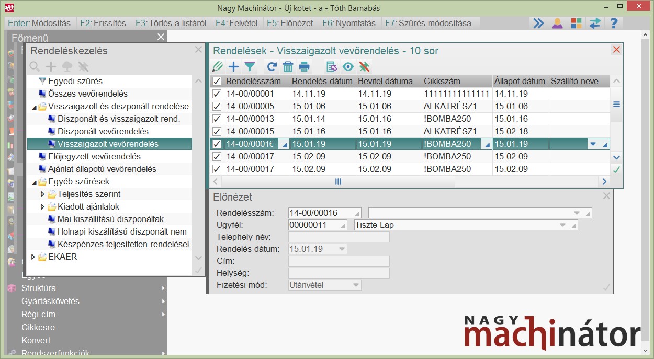Screen dimensions: 654x359
Task: Expand the EKAER tree node
Action: point(33,257)
